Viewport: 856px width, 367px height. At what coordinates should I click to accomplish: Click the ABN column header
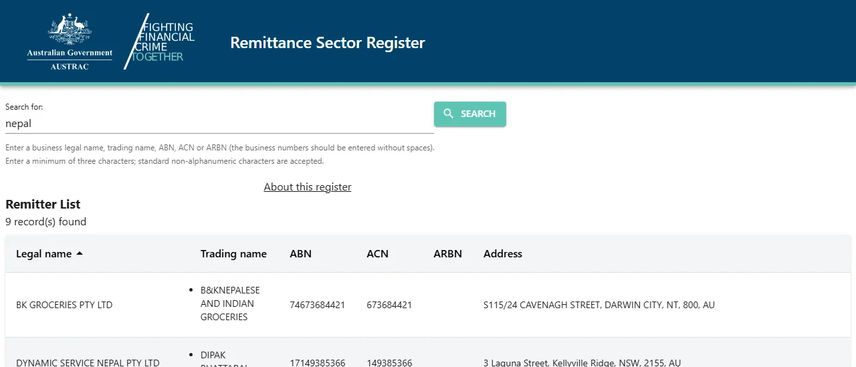coord(300,254)
